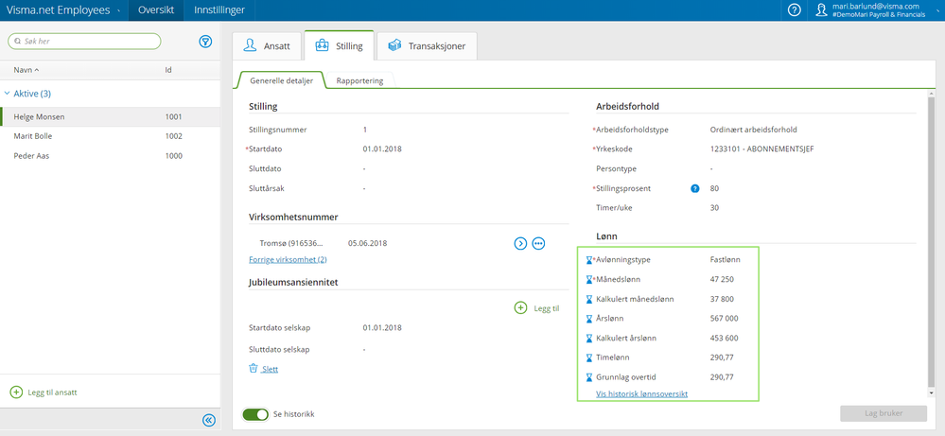Open the Innstillinger menu
Image resolution: width=945 pixels, height=436 pixels.
tap(219, 10)
